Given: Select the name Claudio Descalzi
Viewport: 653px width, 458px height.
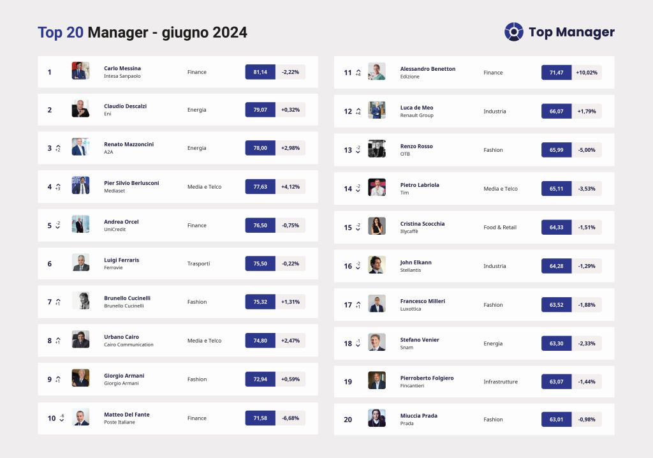Looking at the screenshot, I should pos(126,107).
